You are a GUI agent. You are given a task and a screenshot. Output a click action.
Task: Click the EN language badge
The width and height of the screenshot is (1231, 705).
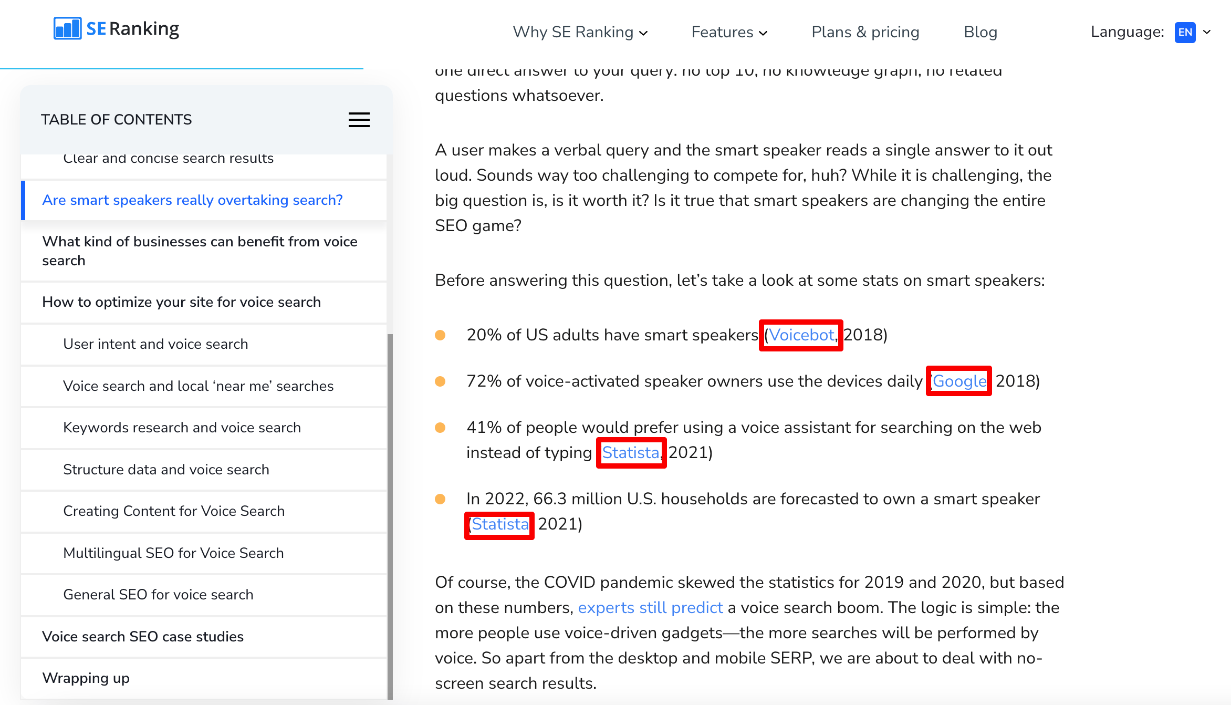point(1185,32)
